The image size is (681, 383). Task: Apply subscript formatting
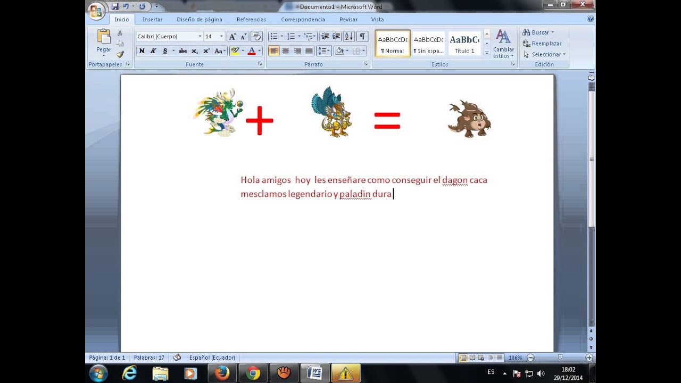(x=195, y=51)
